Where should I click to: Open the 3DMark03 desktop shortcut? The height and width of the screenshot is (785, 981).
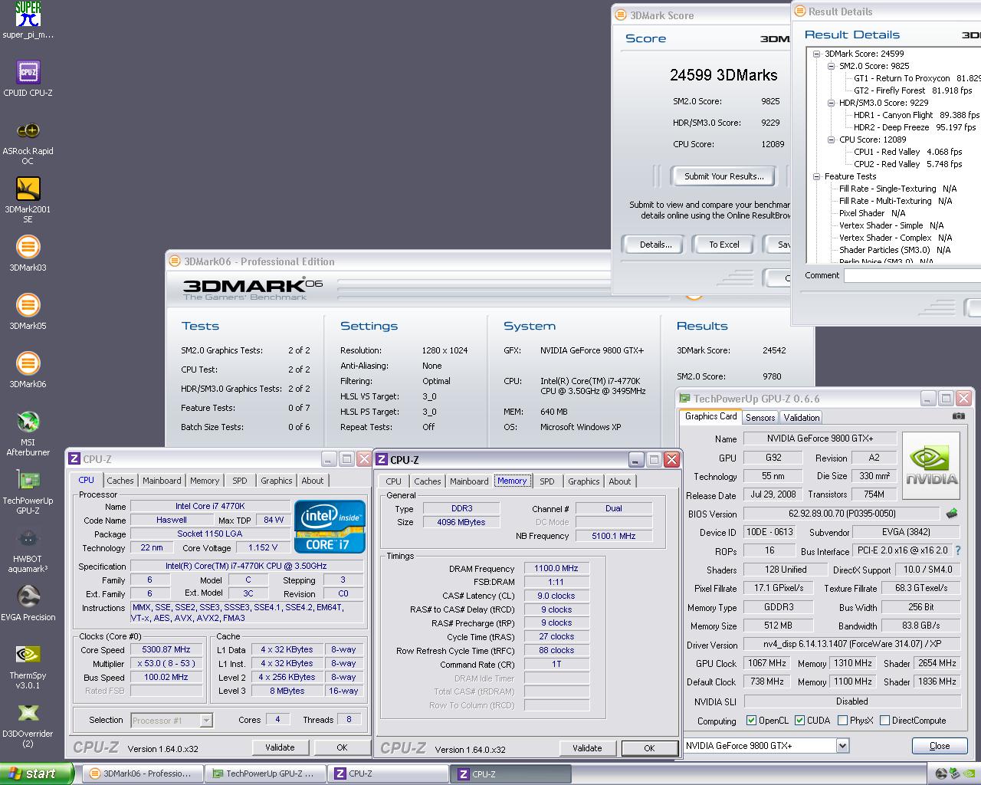(x=28, y=248)
